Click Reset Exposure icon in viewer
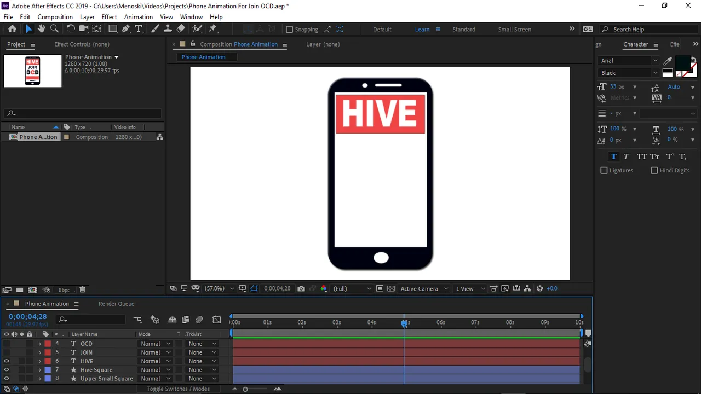The height and width of the screenshot is (394, 701). click(x=540, y=288)
